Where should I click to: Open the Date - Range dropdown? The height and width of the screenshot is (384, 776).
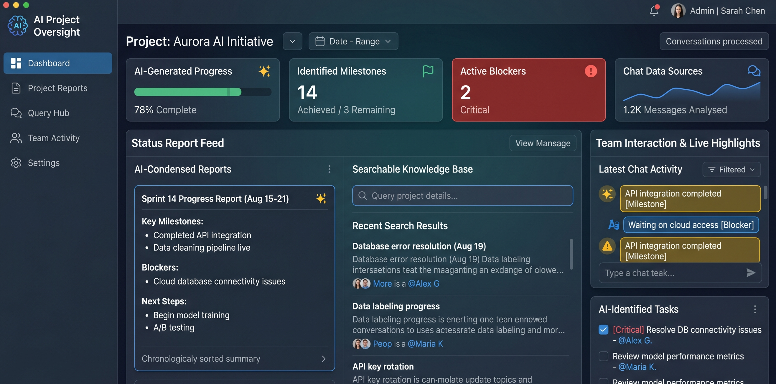point(353,41)
